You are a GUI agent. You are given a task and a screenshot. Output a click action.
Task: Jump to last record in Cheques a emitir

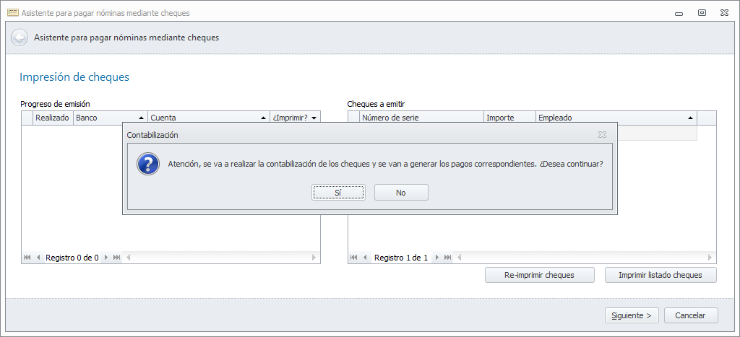tap(447, 258)
